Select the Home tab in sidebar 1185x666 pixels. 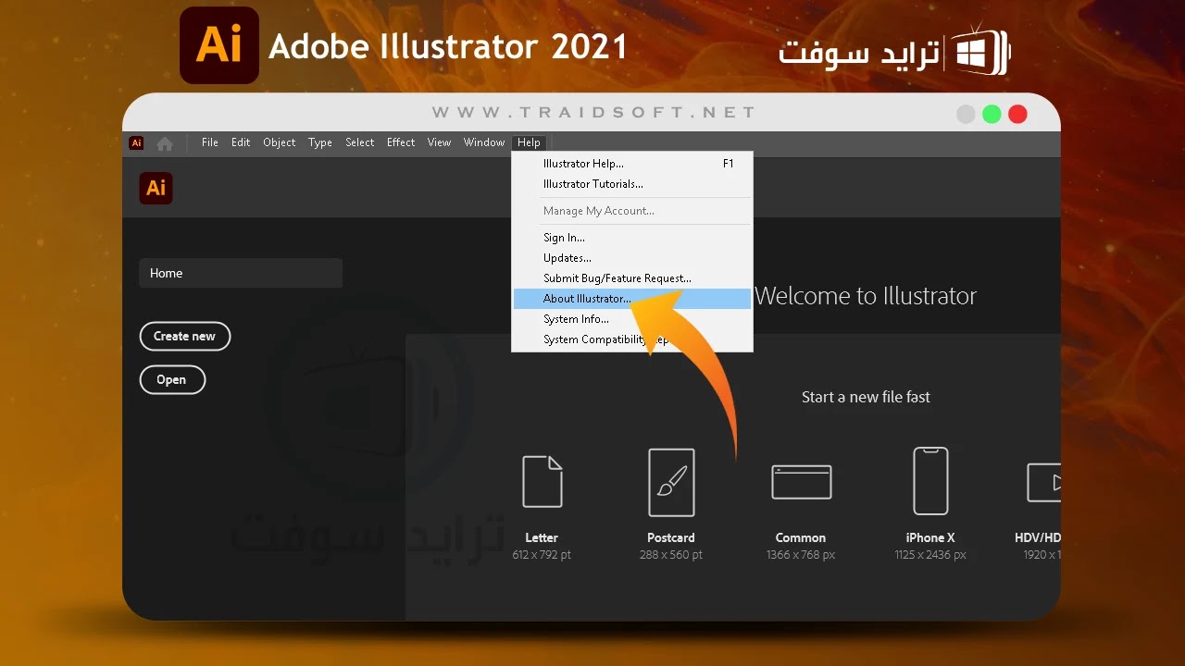click(241, 273)
